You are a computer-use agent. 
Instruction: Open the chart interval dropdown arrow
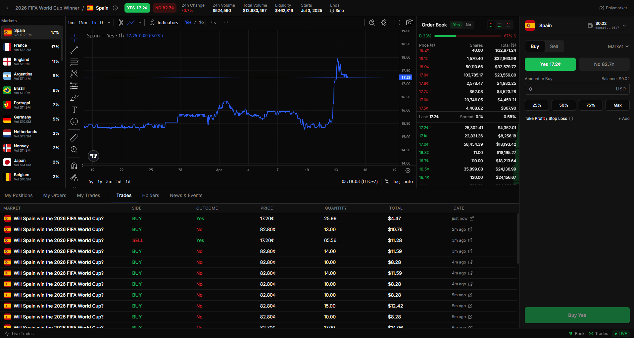pos(109,23)
